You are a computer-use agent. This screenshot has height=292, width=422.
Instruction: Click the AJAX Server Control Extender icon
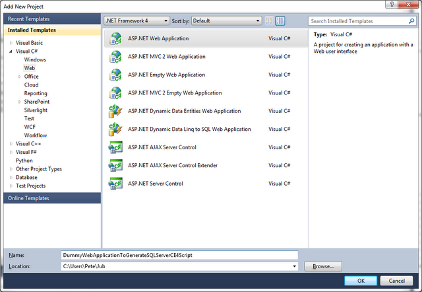115,165
